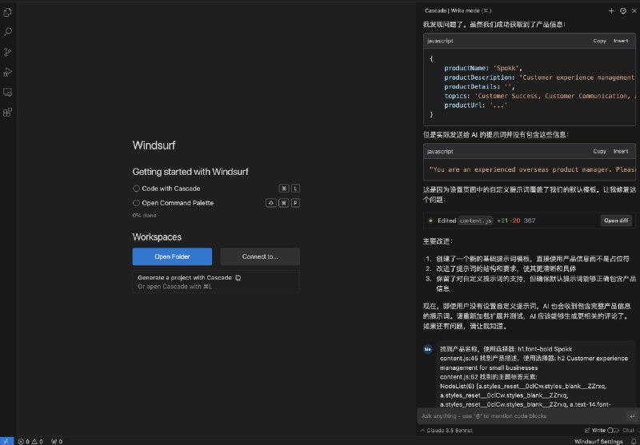Open the Remote Explorer view

click(7, 92)
